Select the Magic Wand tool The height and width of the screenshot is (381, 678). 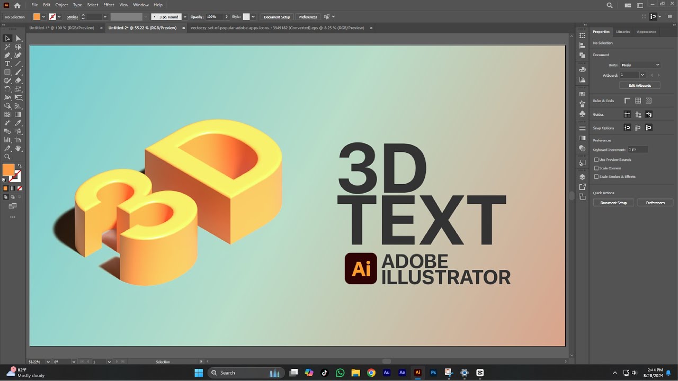(7, 47)
